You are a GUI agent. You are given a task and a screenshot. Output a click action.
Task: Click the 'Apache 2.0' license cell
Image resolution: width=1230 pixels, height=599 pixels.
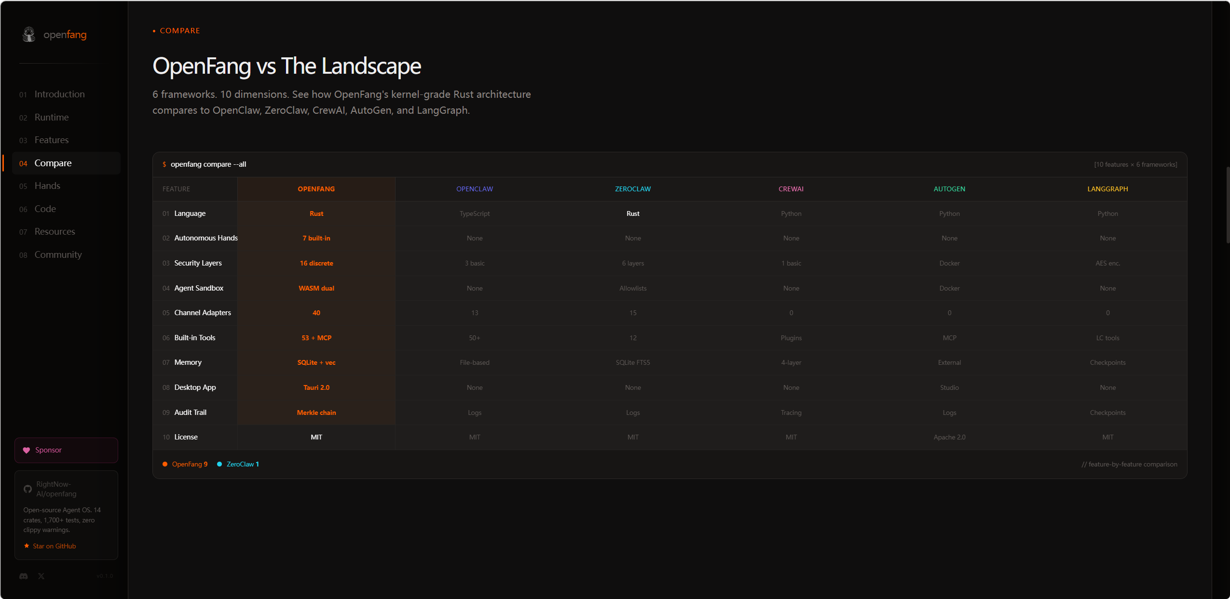point(949,437)
